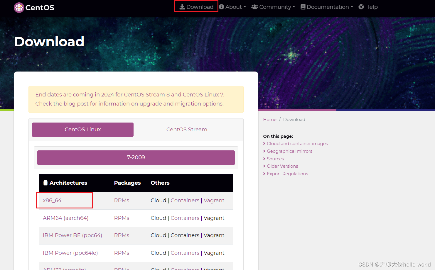Click the CentOS logo icon
Image resolution: width=435 pixels, height=270 pixels.
point(19,8)
